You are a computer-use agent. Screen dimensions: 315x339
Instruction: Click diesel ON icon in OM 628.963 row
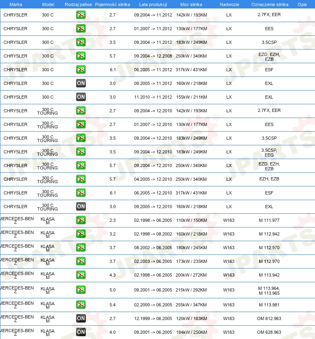coord(81,332)
